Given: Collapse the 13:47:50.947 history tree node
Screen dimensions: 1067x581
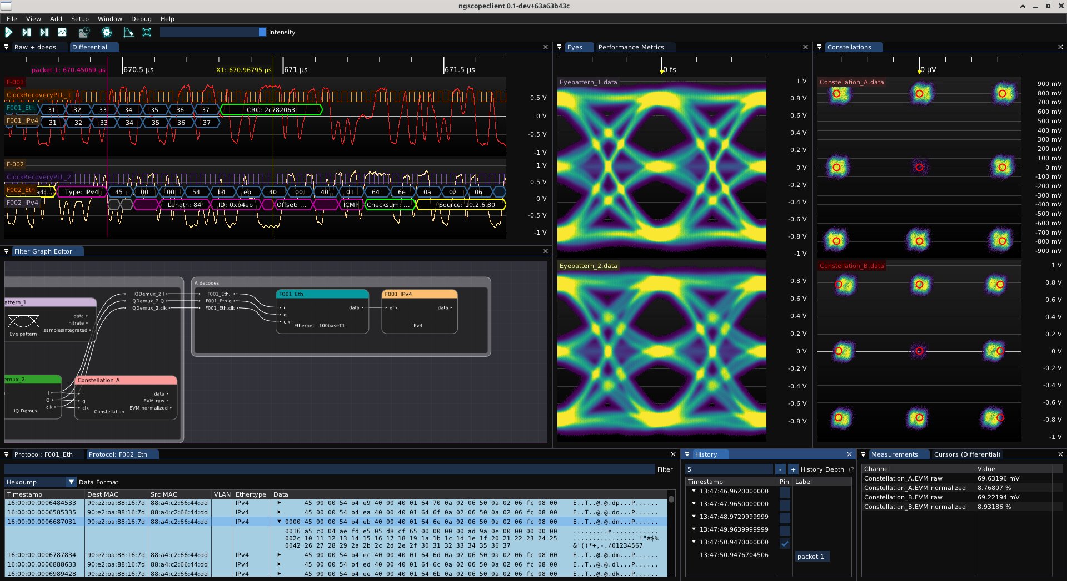Looking at the screenshot, I should 694,542.
